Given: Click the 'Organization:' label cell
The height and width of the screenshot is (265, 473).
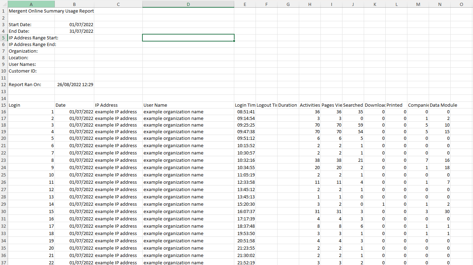Looking at the screenshot, I should 31,51.
